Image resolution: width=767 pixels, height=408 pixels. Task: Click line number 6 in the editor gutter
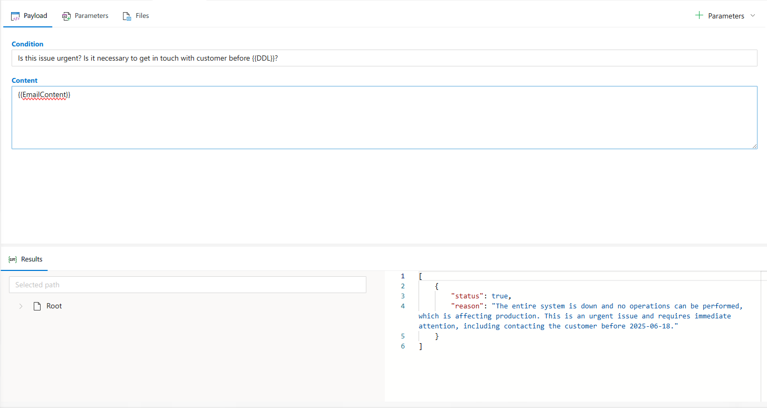point(403,346)
